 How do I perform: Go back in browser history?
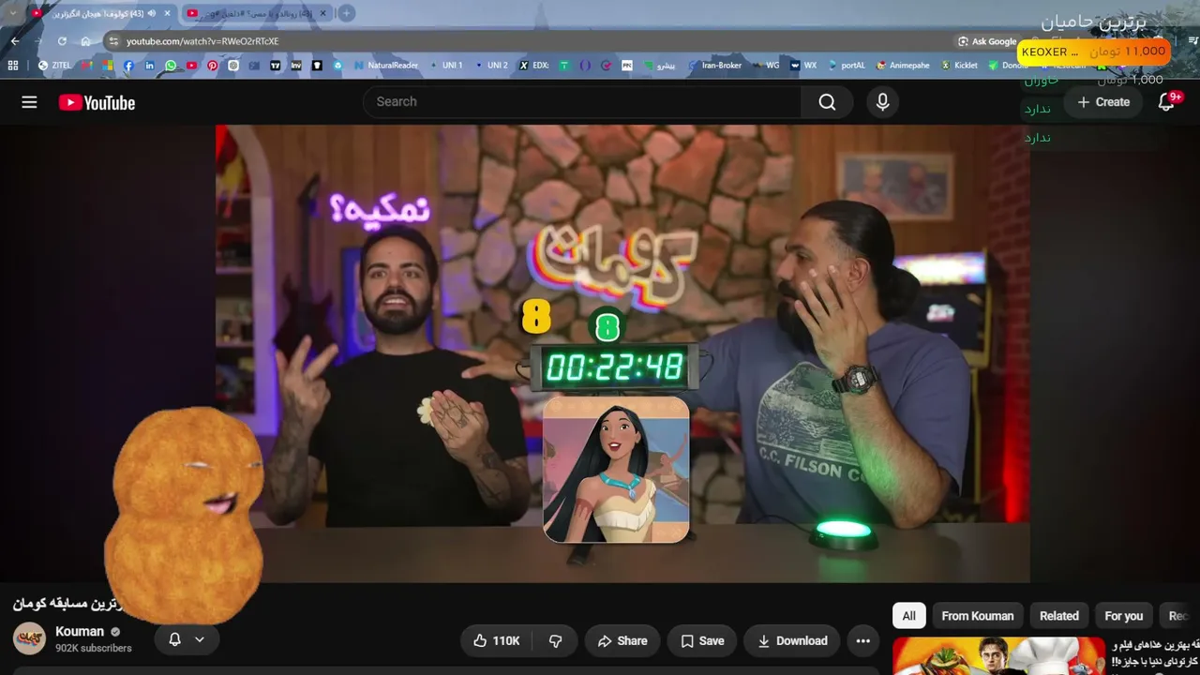click(x=15, y=41)
